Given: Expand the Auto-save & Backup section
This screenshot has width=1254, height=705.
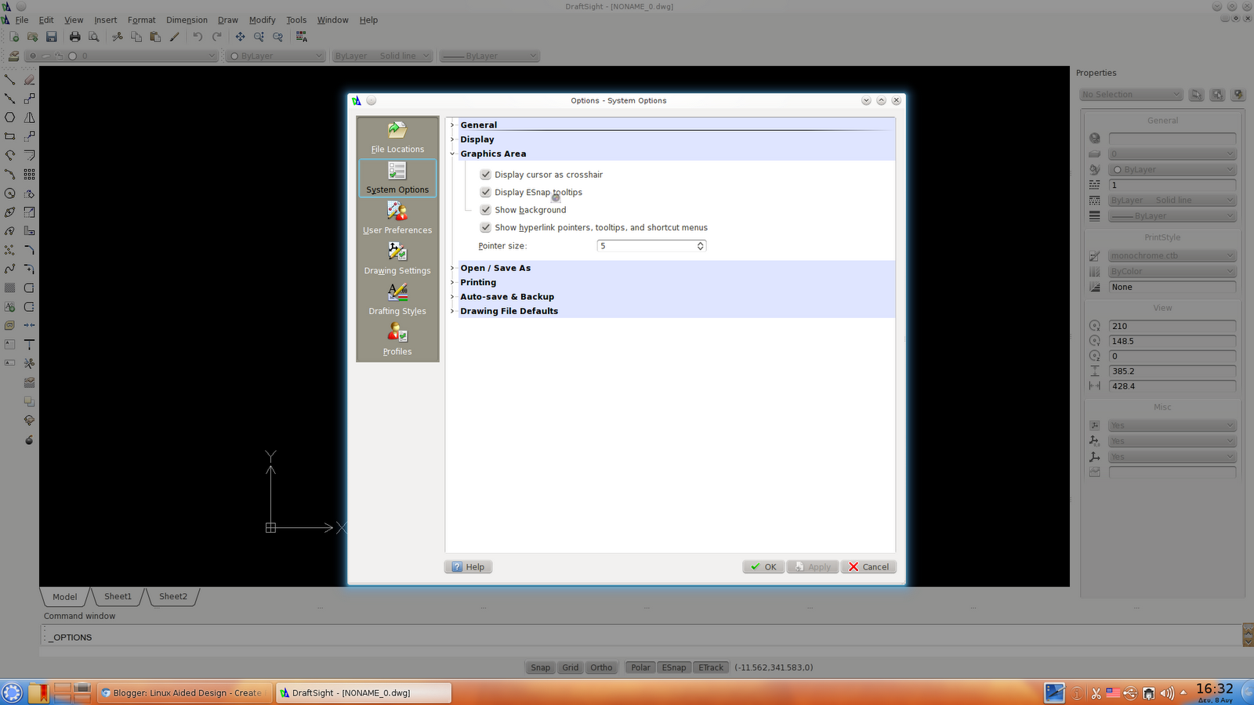Looking at the screenshot, I should (x=452, y=296).
